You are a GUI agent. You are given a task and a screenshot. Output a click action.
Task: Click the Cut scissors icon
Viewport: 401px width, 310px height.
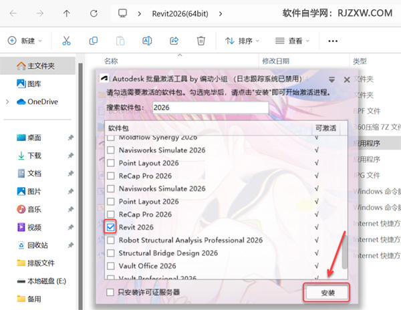click(66, 41)
